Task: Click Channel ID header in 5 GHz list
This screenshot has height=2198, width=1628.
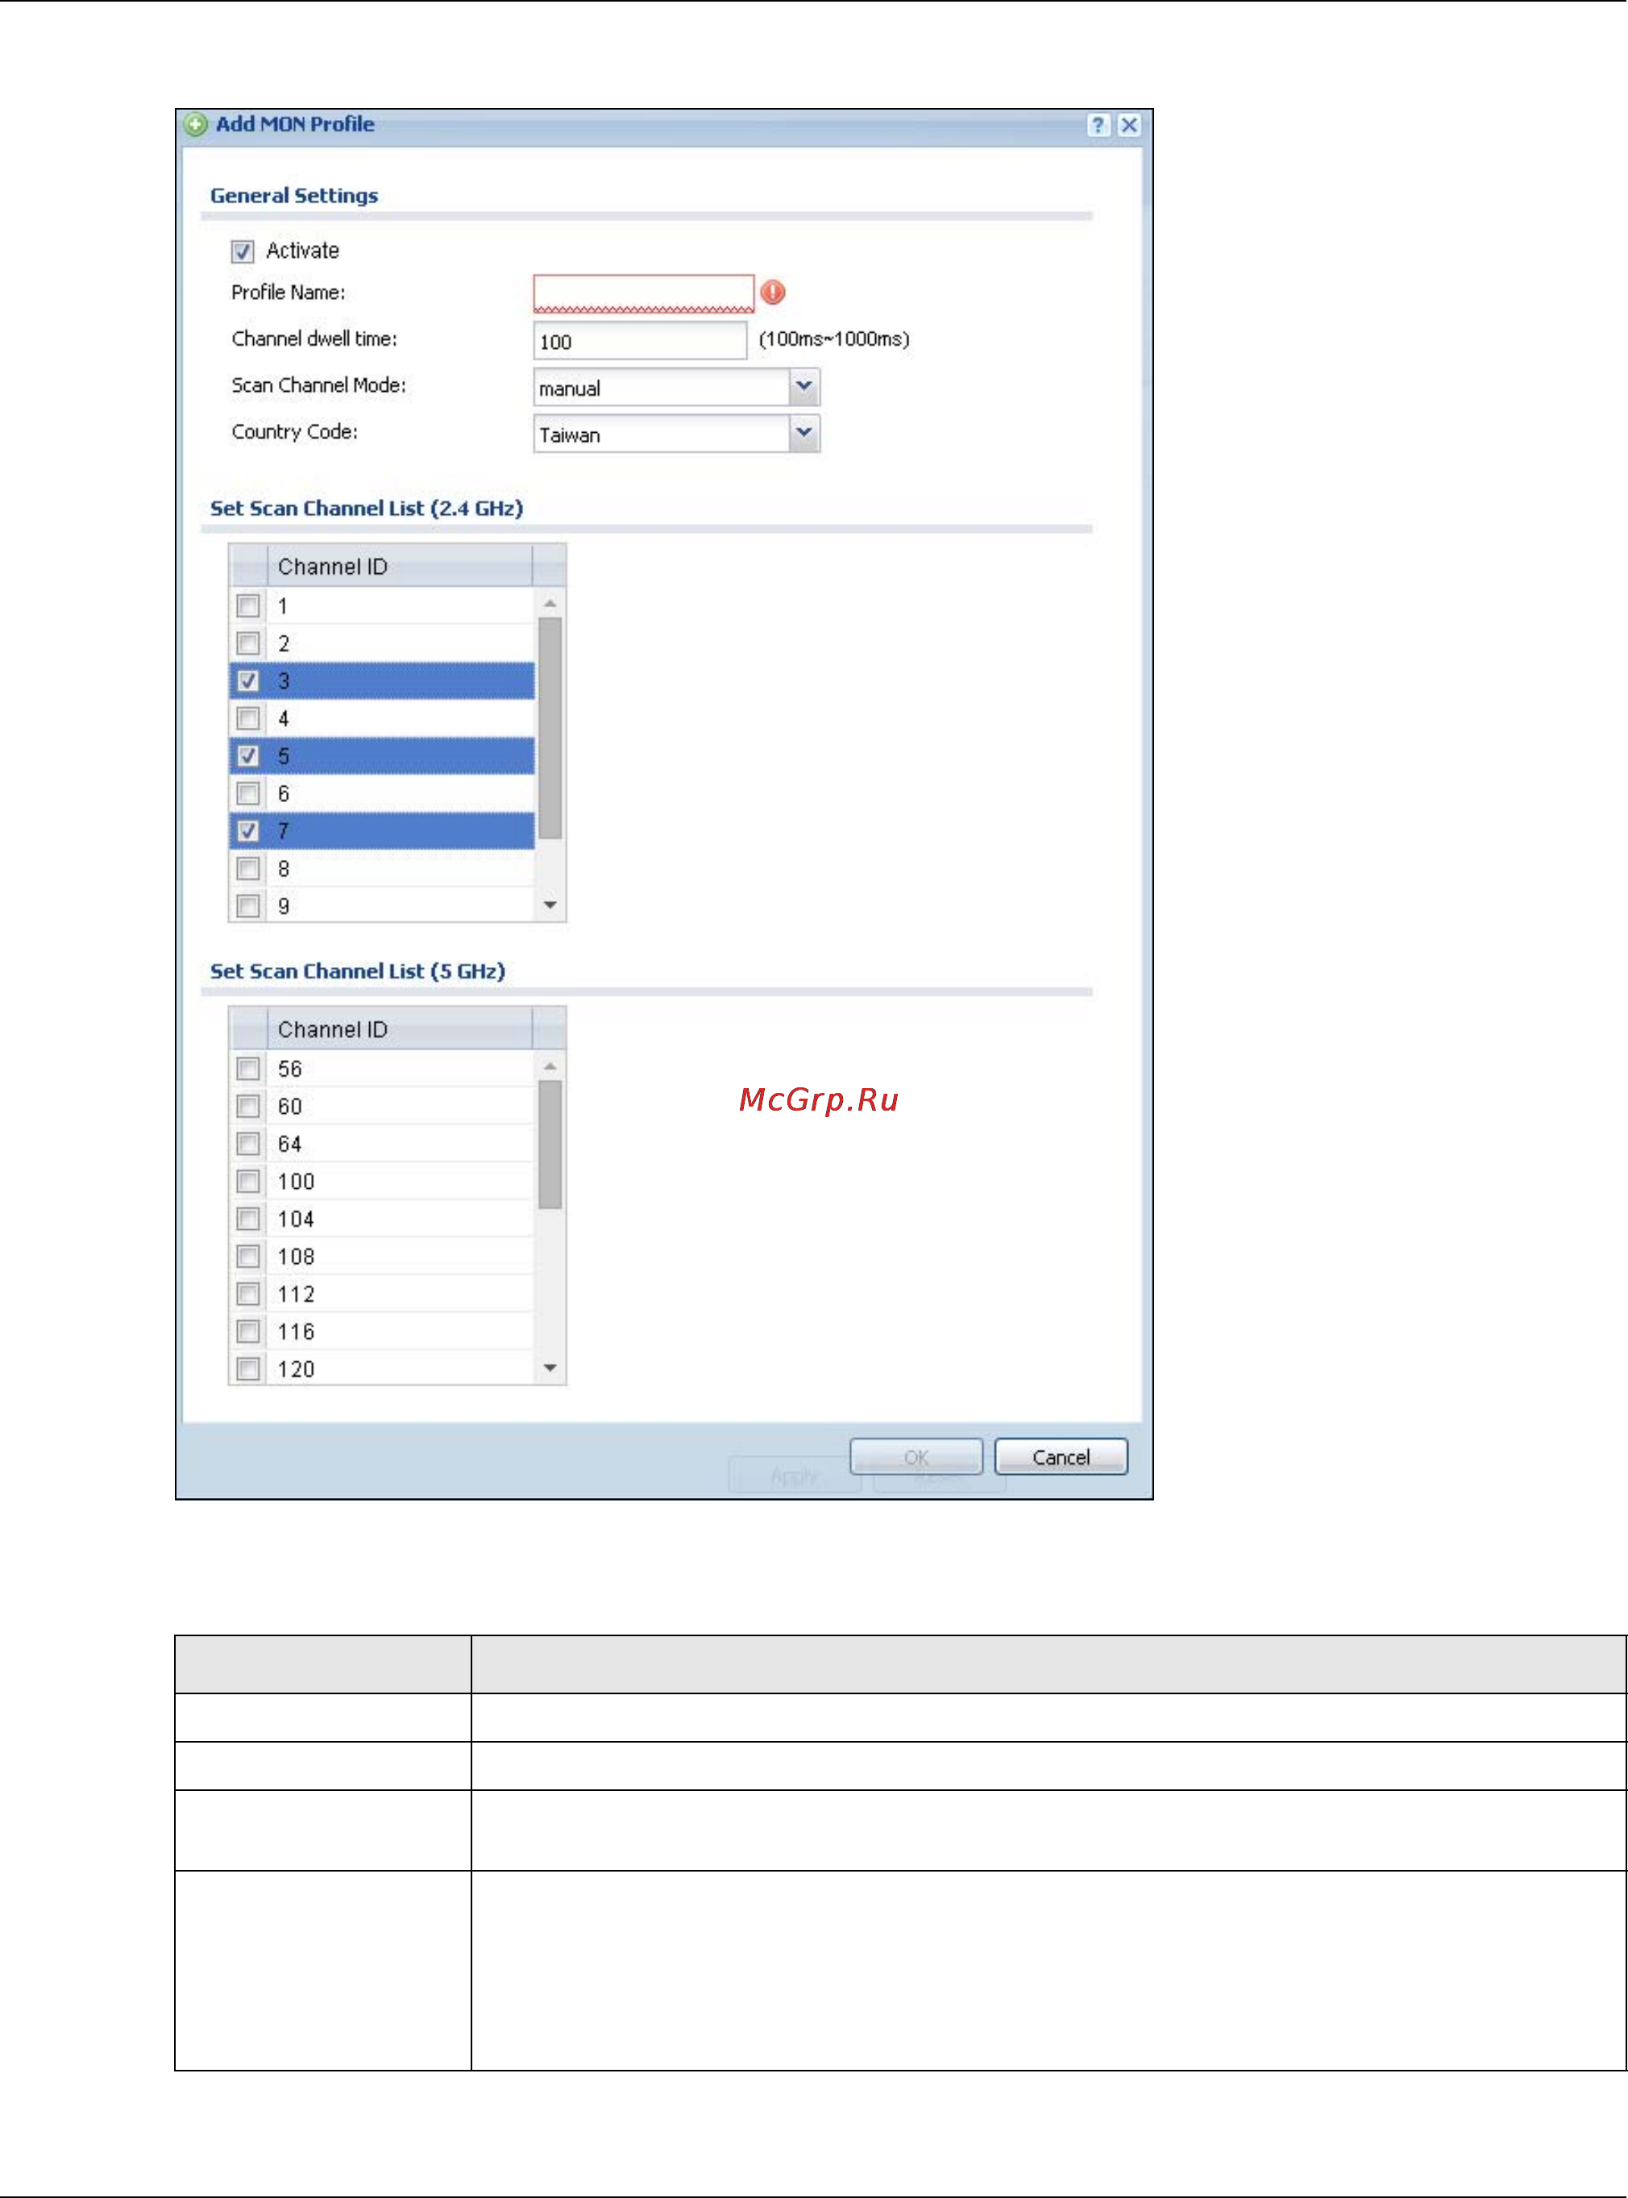Action: tap(400, 1029)
